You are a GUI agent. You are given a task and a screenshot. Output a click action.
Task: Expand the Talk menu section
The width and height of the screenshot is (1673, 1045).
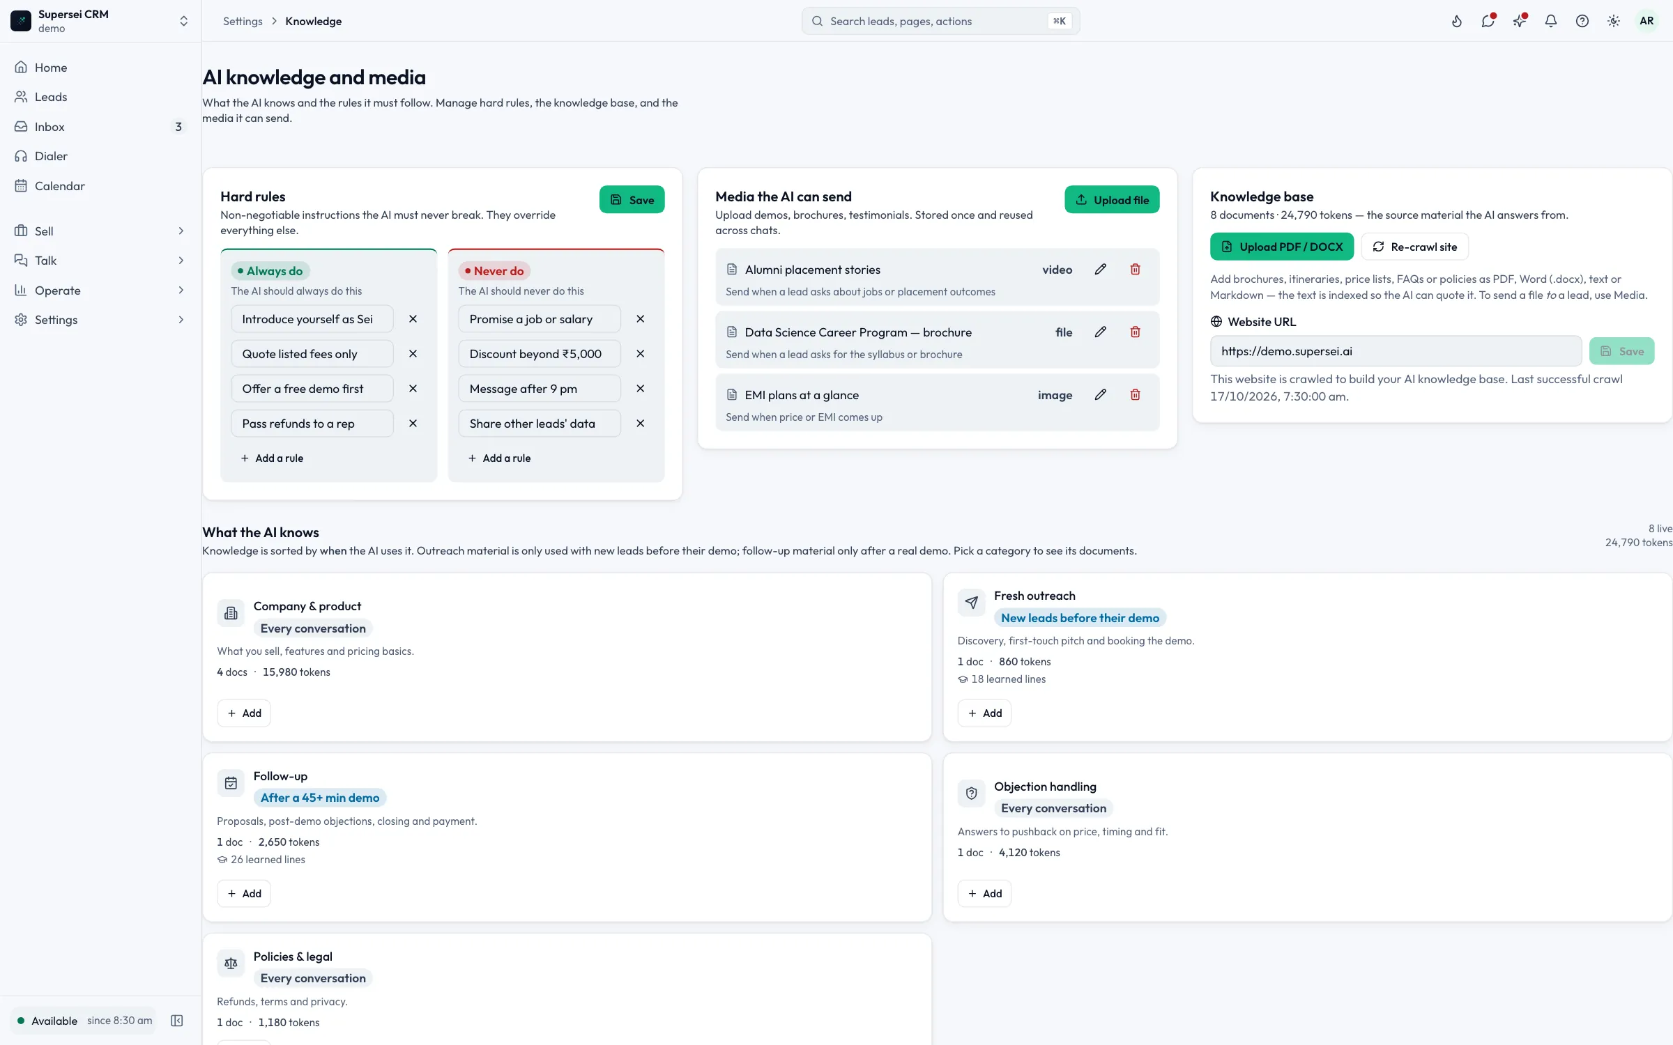click(100, 261)
